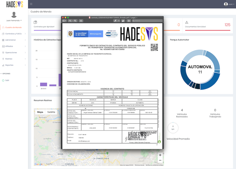Expand the Operaciones chevron
The width and height of the screenshot is (236, 169).
click(x=25, y=52)
